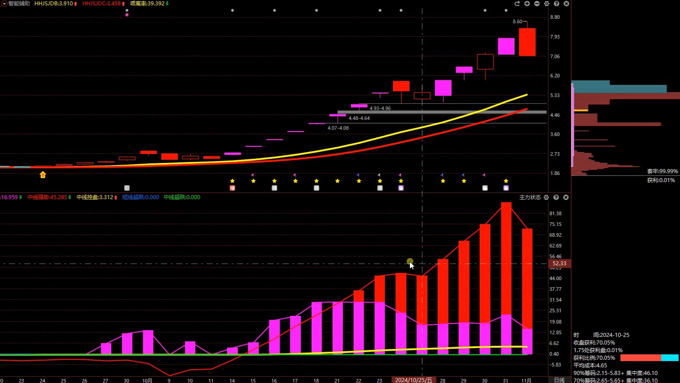Click the 套牢:99.99% label
Image resolution: width=680 pixels, height=383 pixels.
(x=663, y=171)
